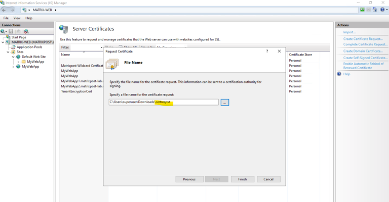Click the Previous button
Viewport: 389px width, 202px height.
(189, 179)
